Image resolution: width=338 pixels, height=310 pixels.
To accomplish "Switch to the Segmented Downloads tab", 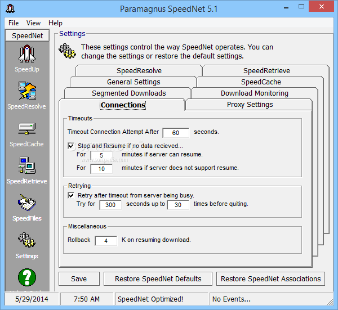I will [128, 93].
